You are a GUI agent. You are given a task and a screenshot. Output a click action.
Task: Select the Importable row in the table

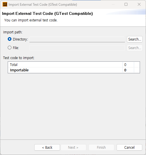click(x=74, y=70)
